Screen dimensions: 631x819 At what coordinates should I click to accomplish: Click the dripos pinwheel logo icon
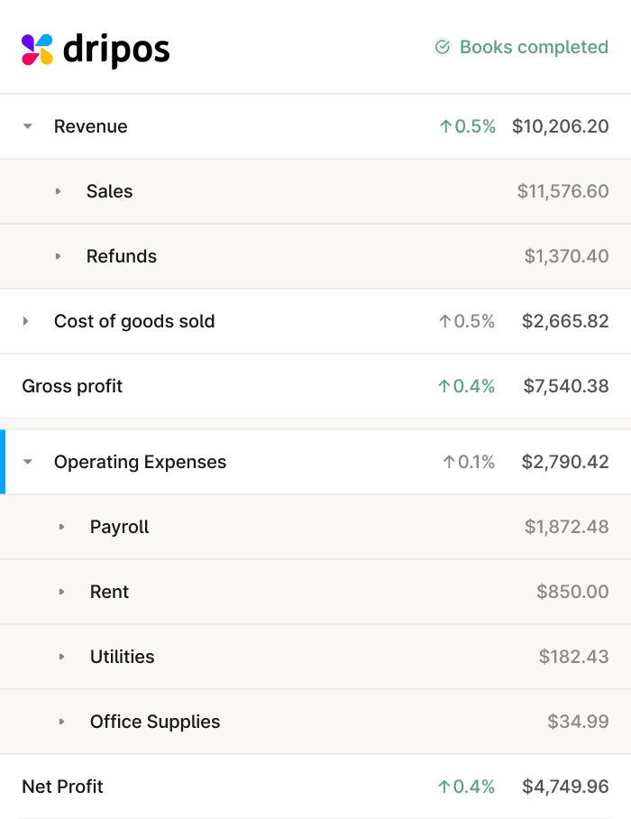pos(38,50)
